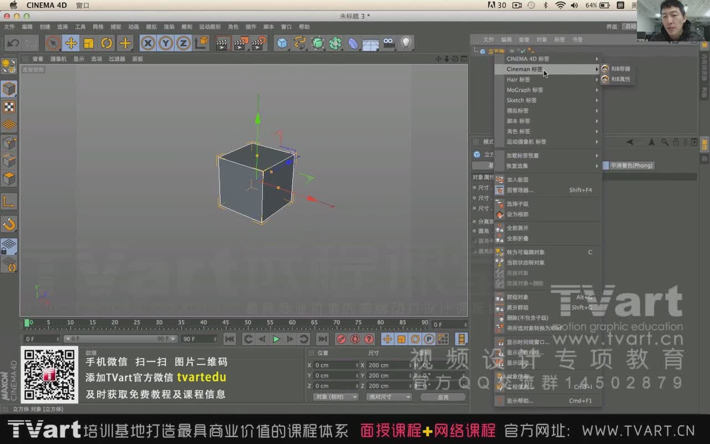The image size is (710, 444).
Task: Expand the MoGraph 标签 submenu
Action: [548, 90]
